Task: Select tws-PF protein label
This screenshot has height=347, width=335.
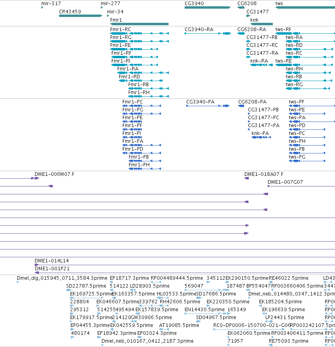Action: point(296,102)
